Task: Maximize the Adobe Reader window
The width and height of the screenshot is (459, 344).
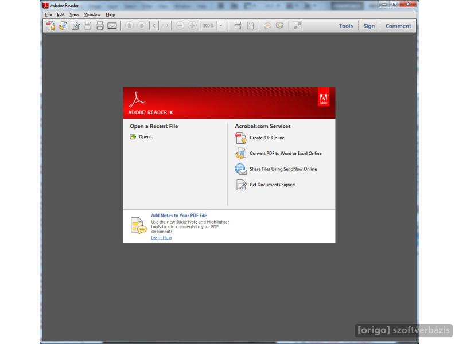Action: [x=394, y=4]
